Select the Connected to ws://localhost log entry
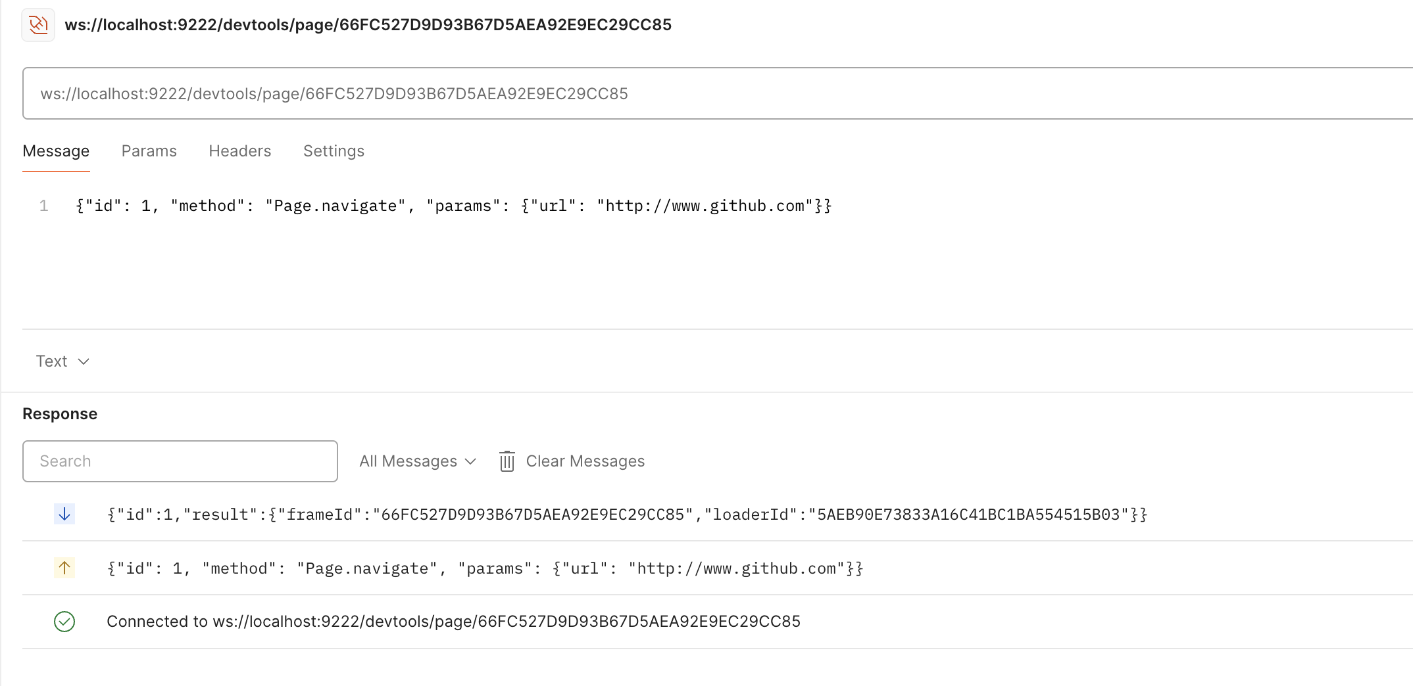The width and height of the screenshot is (1413, 686). point(718,622)
